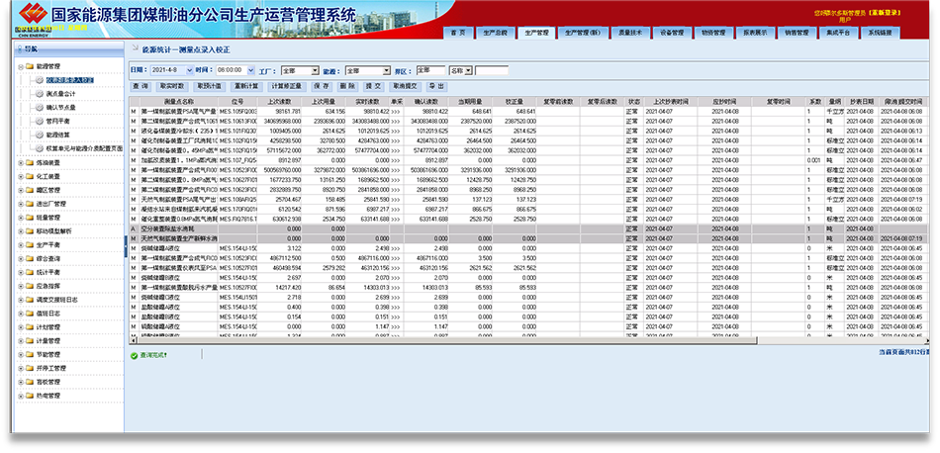Select the 空分装置除盐水消耗 row
The width and height of the screenshot is (940, 453).
click(x=528, y=228)
